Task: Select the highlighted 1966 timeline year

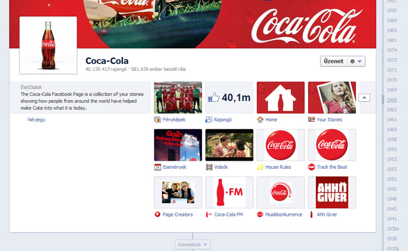Action: (392, 100)
